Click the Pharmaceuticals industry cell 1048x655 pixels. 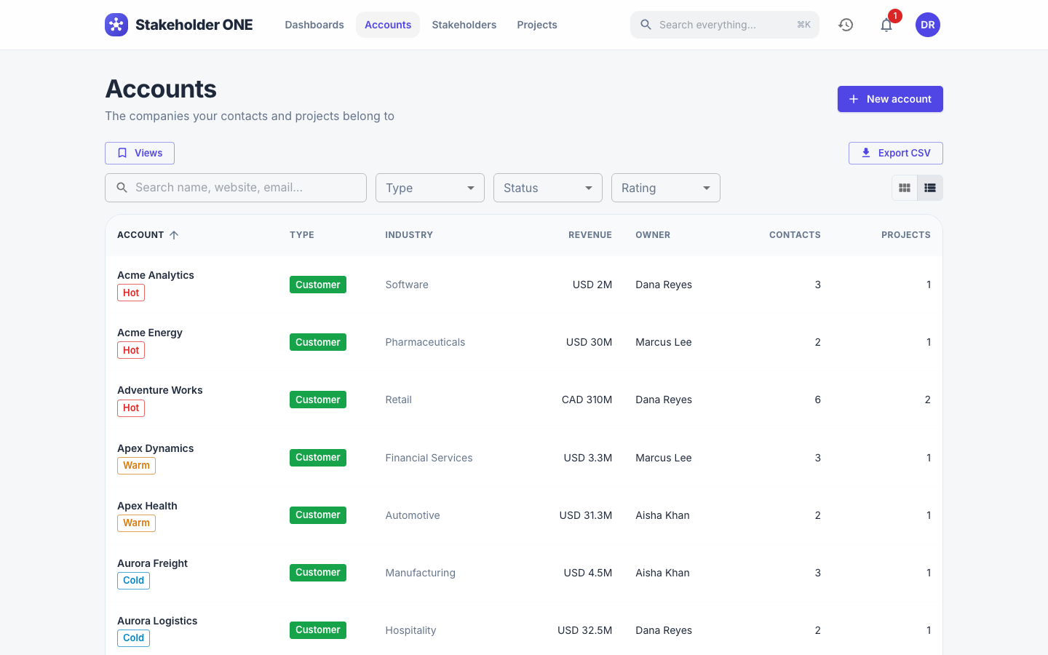coord(425,342)
